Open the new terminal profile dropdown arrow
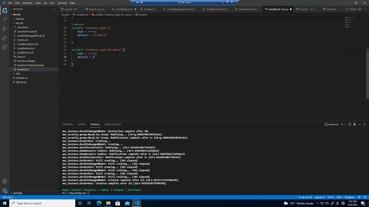Screen dimensions: 369x207 (345, 124)
